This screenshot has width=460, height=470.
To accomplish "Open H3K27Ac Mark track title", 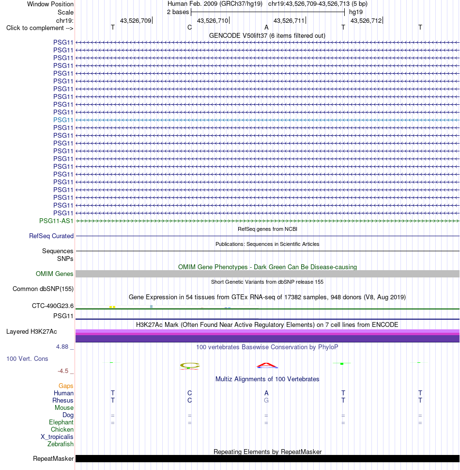I will point(267,325).
